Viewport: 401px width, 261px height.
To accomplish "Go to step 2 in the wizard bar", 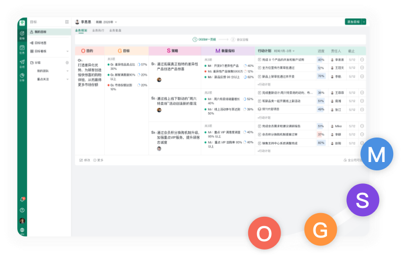I will click(239, 40).
